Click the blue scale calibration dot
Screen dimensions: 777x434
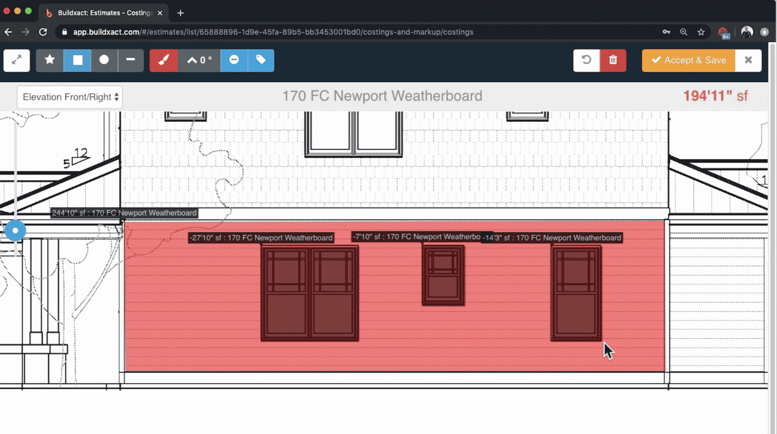click(x=16, y=230)
